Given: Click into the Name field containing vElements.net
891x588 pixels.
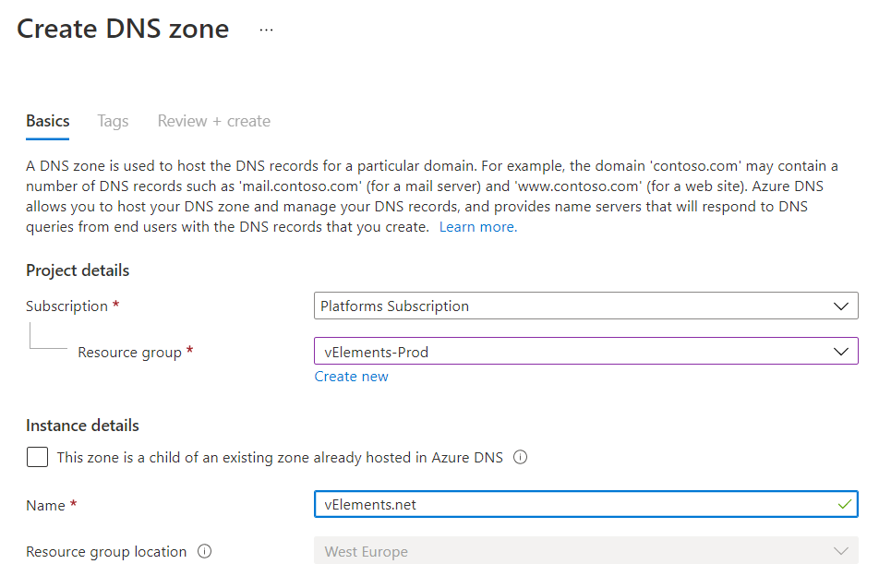Looking at the screenshot, I should coord(586,505).
